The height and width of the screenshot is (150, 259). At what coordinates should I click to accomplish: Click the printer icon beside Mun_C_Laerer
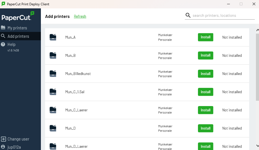tap(53, 110)
